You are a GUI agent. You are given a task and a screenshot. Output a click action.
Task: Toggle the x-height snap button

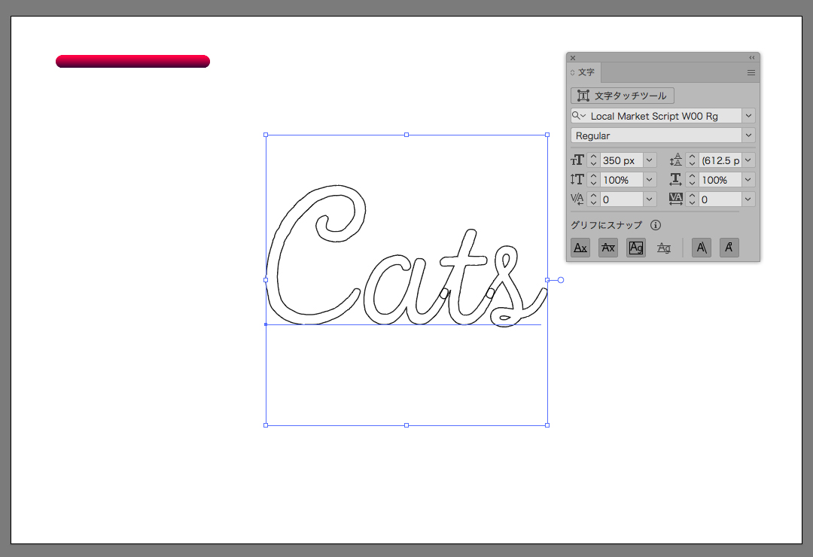click(608, 248)
